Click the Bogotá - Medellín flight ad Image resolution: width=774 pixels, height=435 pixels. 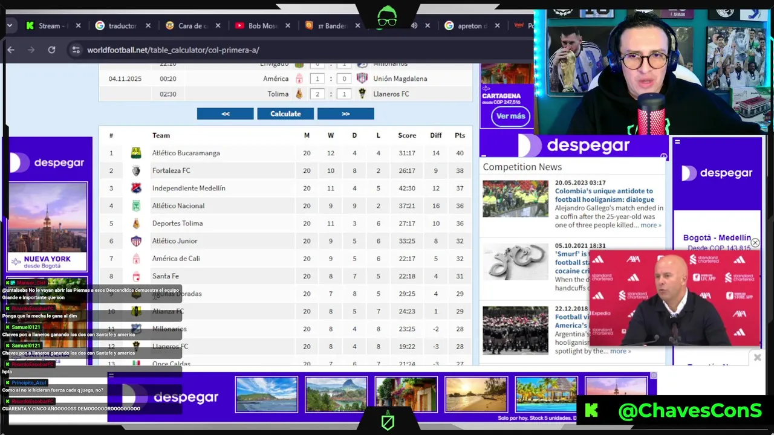(x=717, y=242)
